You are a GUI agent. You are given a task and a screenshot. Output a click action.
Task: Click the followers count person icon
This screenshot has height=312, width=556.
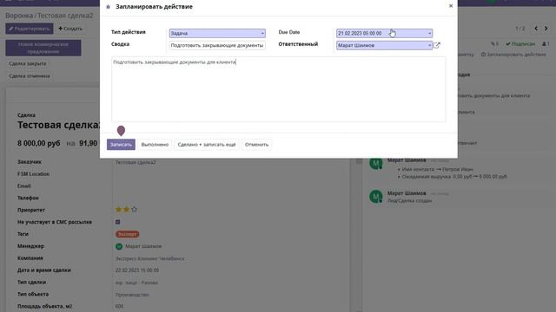click(546, 44)
